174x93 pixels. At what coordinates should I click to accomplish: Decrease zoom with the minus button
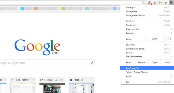tap(148, 39)
